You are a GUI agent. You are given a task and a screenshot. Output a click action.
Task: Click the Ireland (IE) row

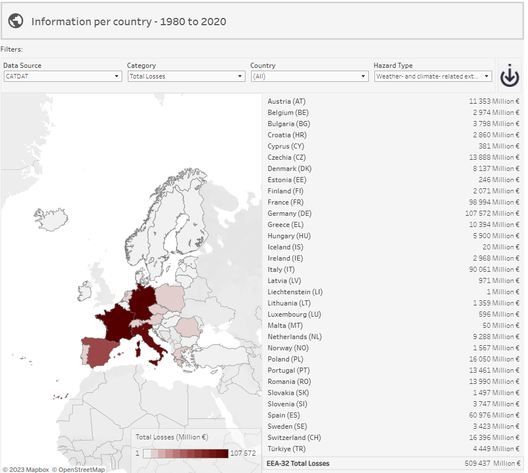point(393,258)
